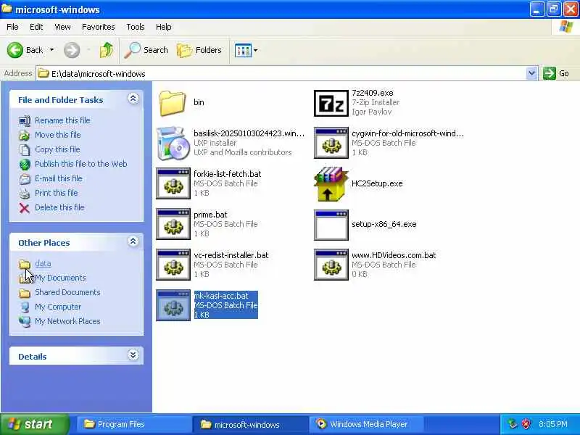580x435 pixels.
Task: Click the Move this file link
Action: 58,135
